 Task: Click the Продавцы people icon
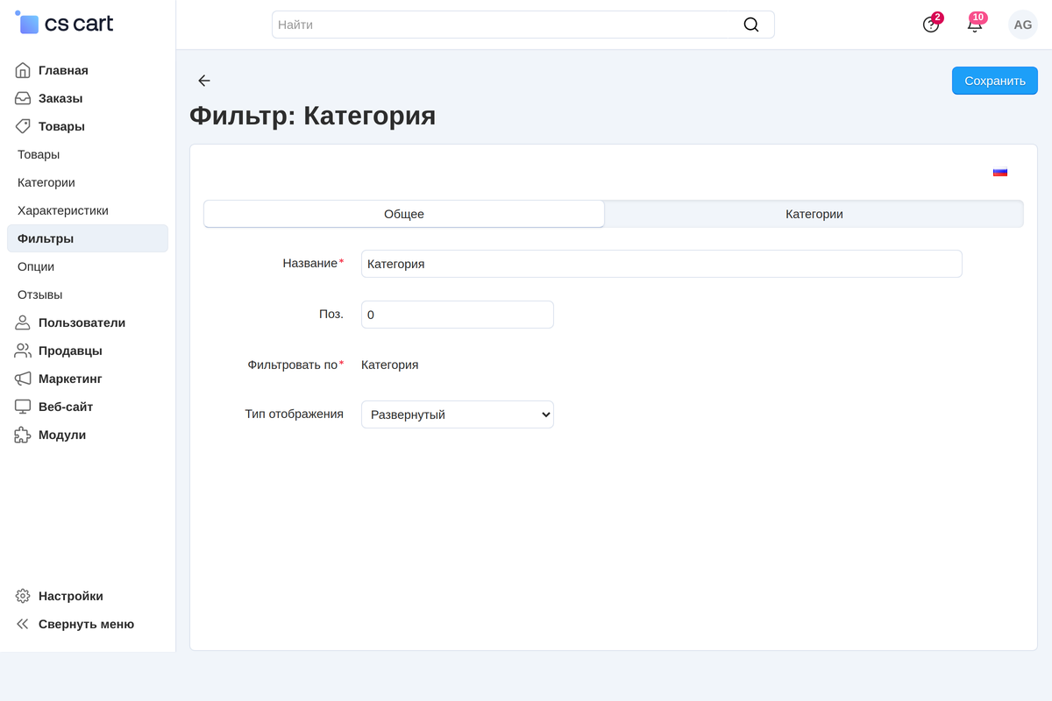tap(23, 350)
